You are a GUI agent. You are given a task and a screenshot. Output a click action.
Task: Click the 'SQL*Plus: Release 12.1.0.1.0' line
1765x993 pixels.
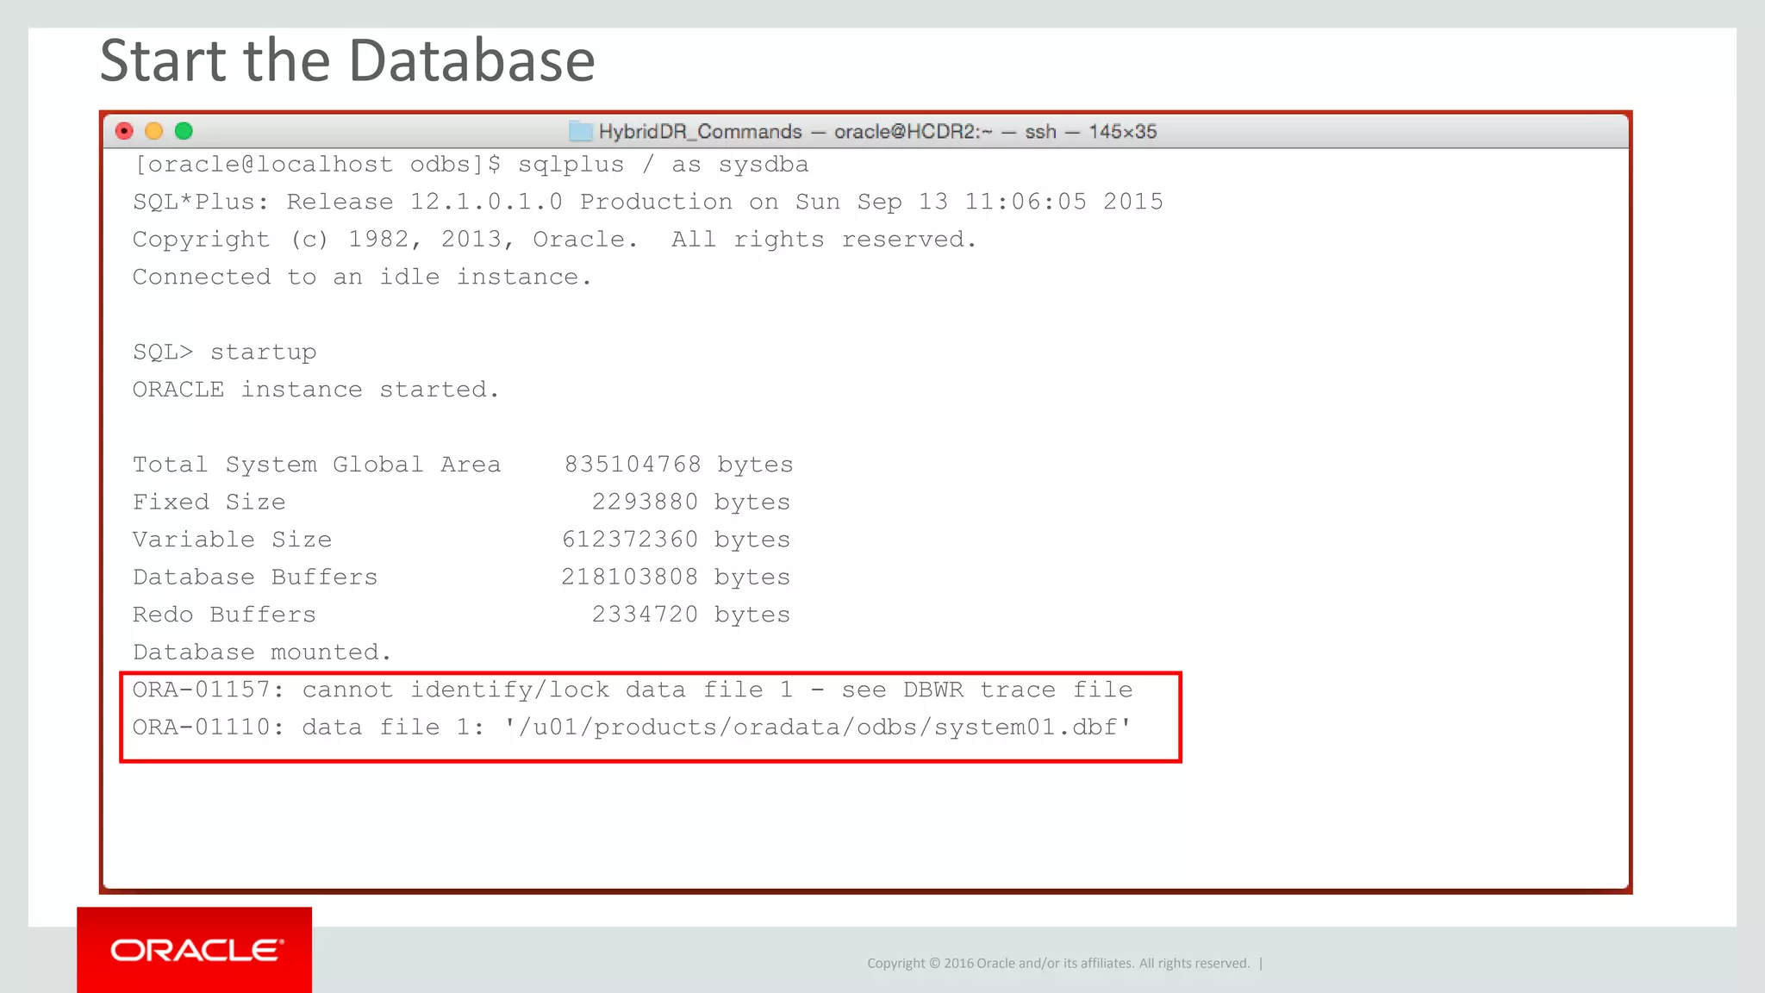pyautogui.click(x=648, y=202)
